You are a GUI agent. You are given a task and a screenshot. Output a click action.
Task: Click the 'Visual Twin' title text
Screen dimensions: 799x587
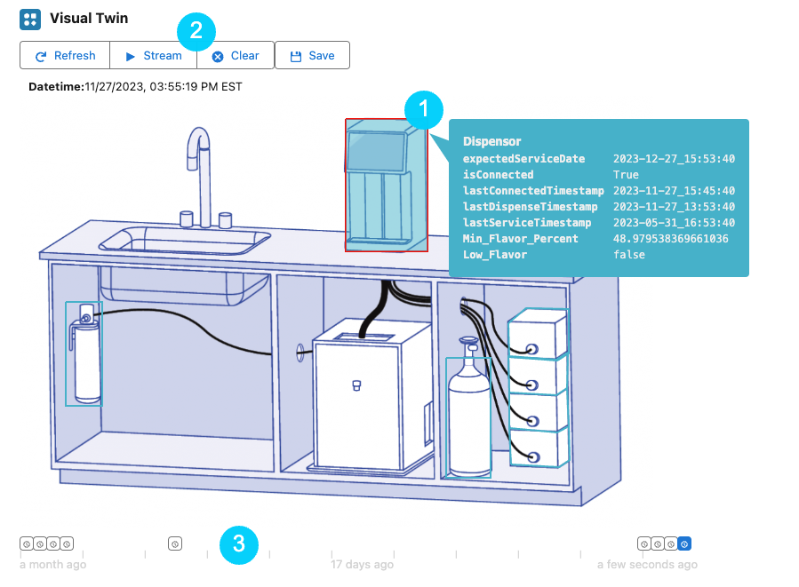pos(89,19)
